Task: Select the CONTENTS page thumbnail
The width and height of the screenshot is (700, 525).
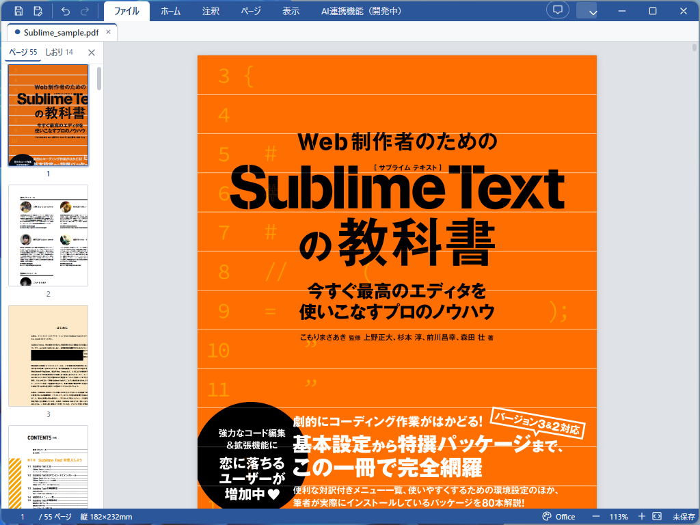Action: click(49, 466)
